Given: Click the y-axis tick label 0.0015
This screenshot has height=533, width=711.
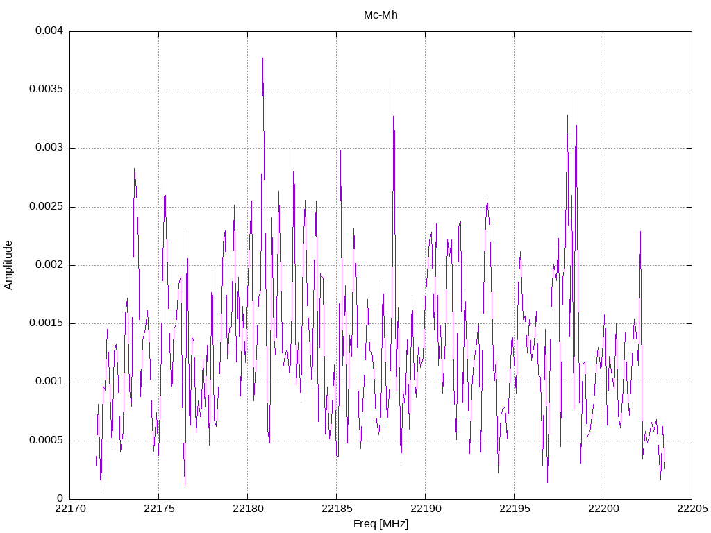Looking at the screenshot, I should coord(46,323).
